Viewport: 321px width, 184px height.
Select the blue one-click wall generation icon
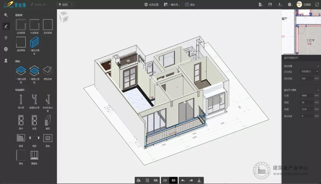(34, 42)
